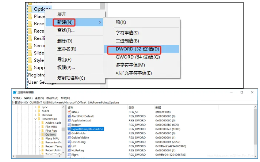Viewport: 260px width, 162px height.
Task: Choose 新建(N) in the context menu
Action: point(74,22)
